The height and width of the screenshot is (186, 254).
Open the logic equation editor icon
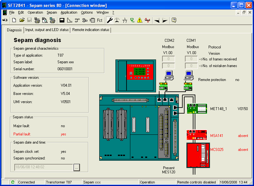tap(85, 20)
